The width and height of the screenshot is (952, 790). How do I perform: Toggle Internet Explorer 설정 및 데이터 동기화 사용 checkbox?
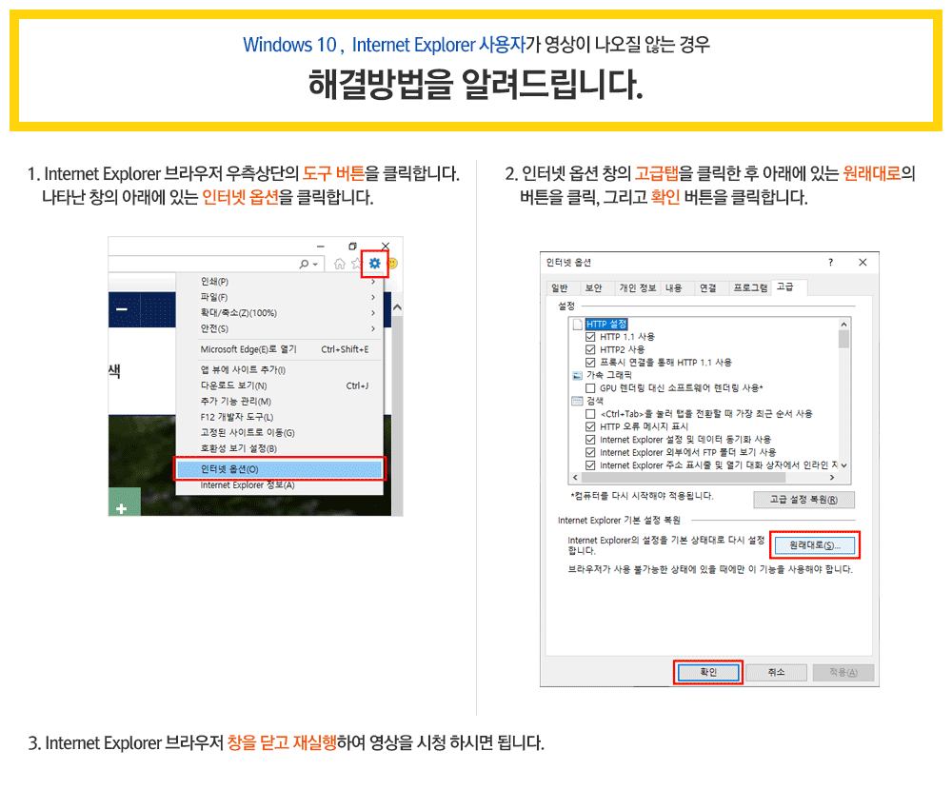click(x=590, y=440)
